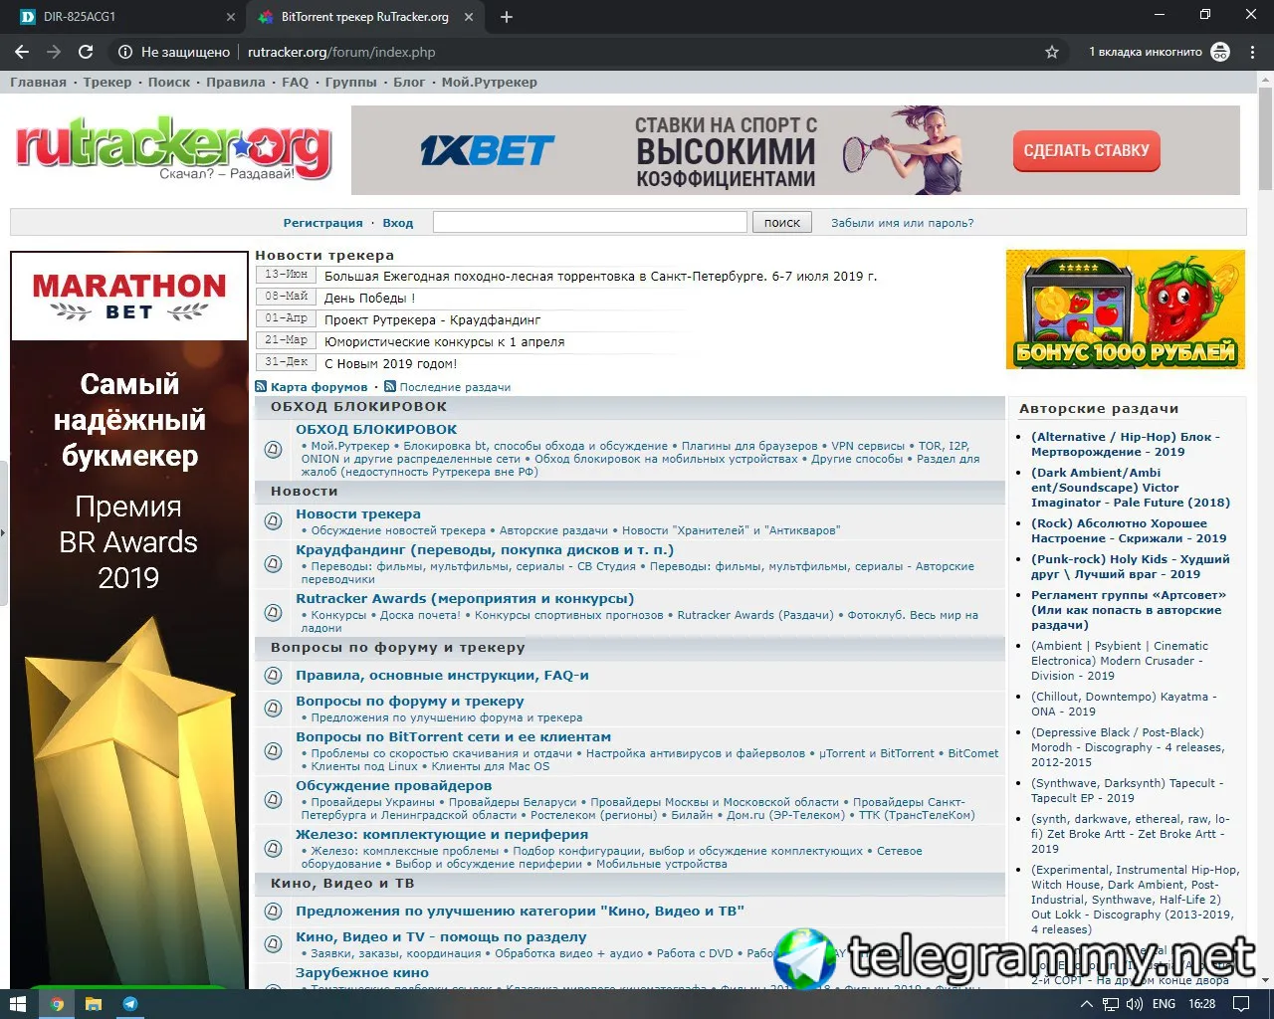1274x1019 pixels.
Task: Click the RSS icon next to Карта форумов
Action: click(261, 386)
